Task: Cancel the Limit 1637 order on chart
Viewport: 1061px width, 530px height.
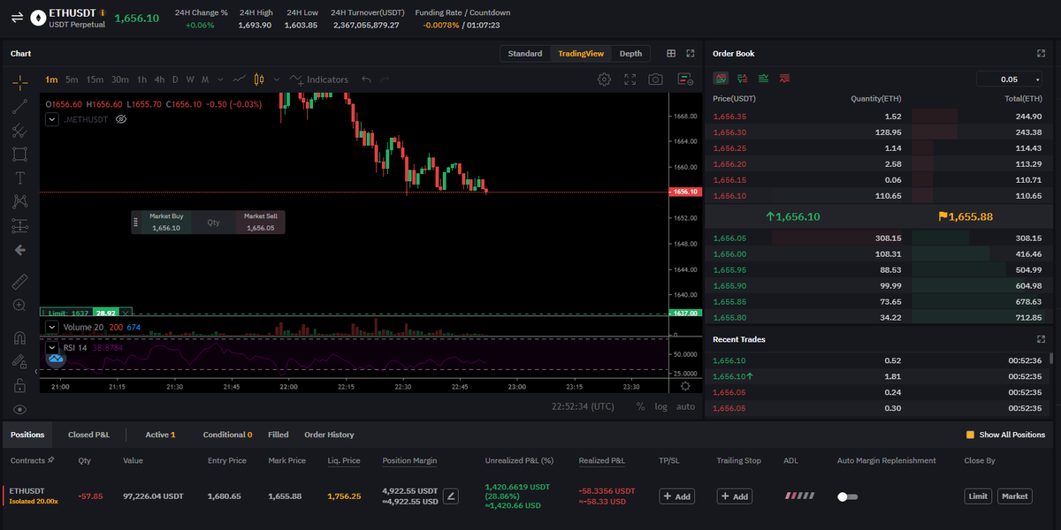Action: tap(126, 313)
